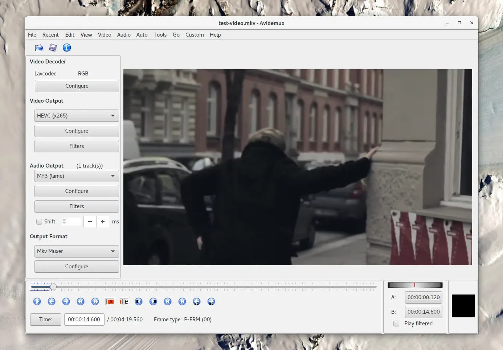Open the Auto menu
The width and height of the screenshot is (503, 350).
142,34
